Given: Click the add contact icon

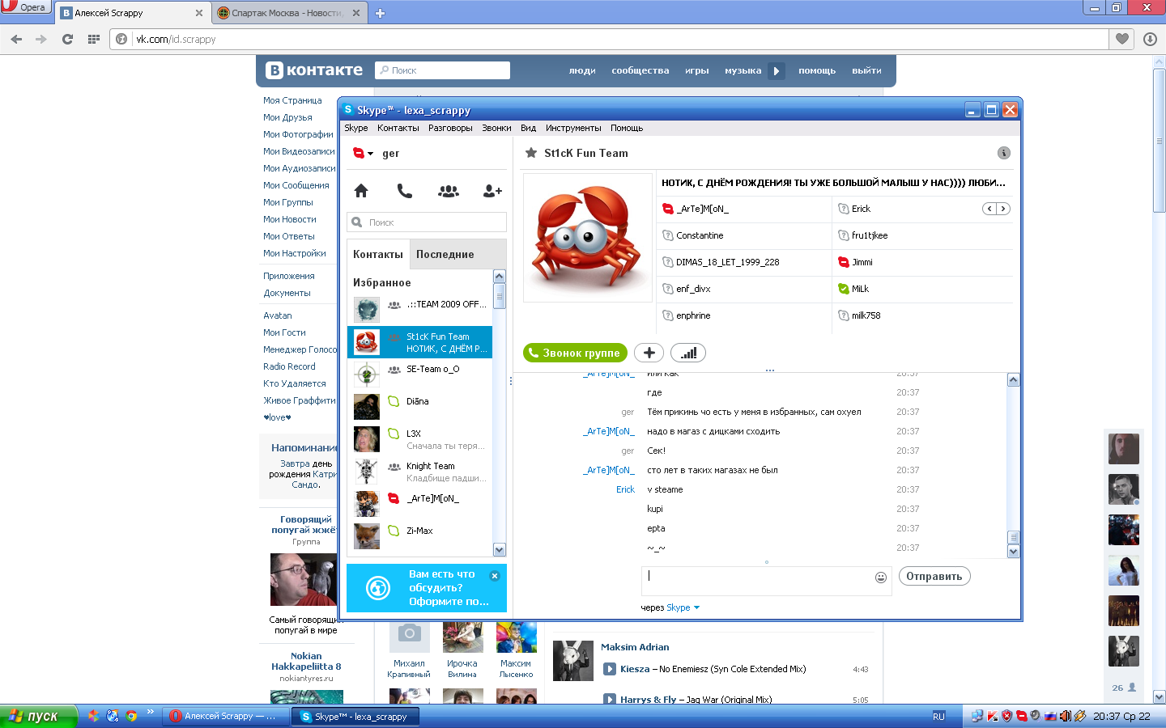Looking at the screenshot, I should tap(492, 191).
